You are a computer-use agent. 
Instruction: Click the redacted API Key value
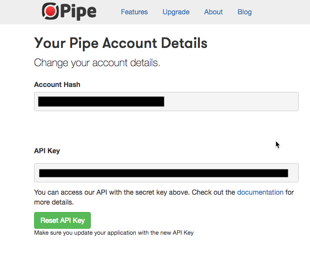[x=163, y=173]
